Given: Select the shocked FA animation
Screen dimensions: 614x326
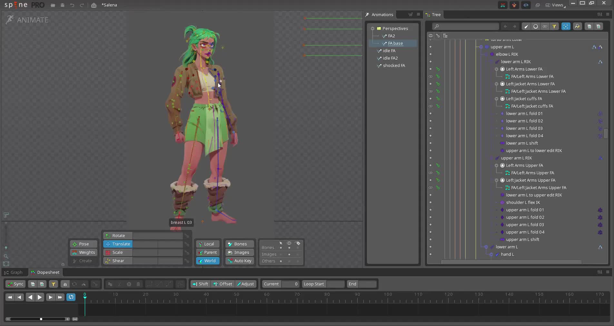Looking at the screenshot, I should 394,66.
